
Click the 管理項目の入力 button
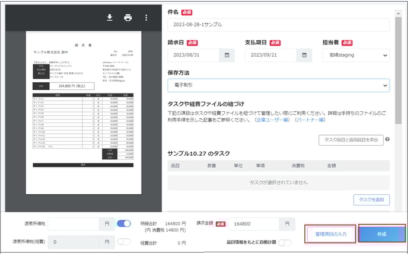[330, 234]
